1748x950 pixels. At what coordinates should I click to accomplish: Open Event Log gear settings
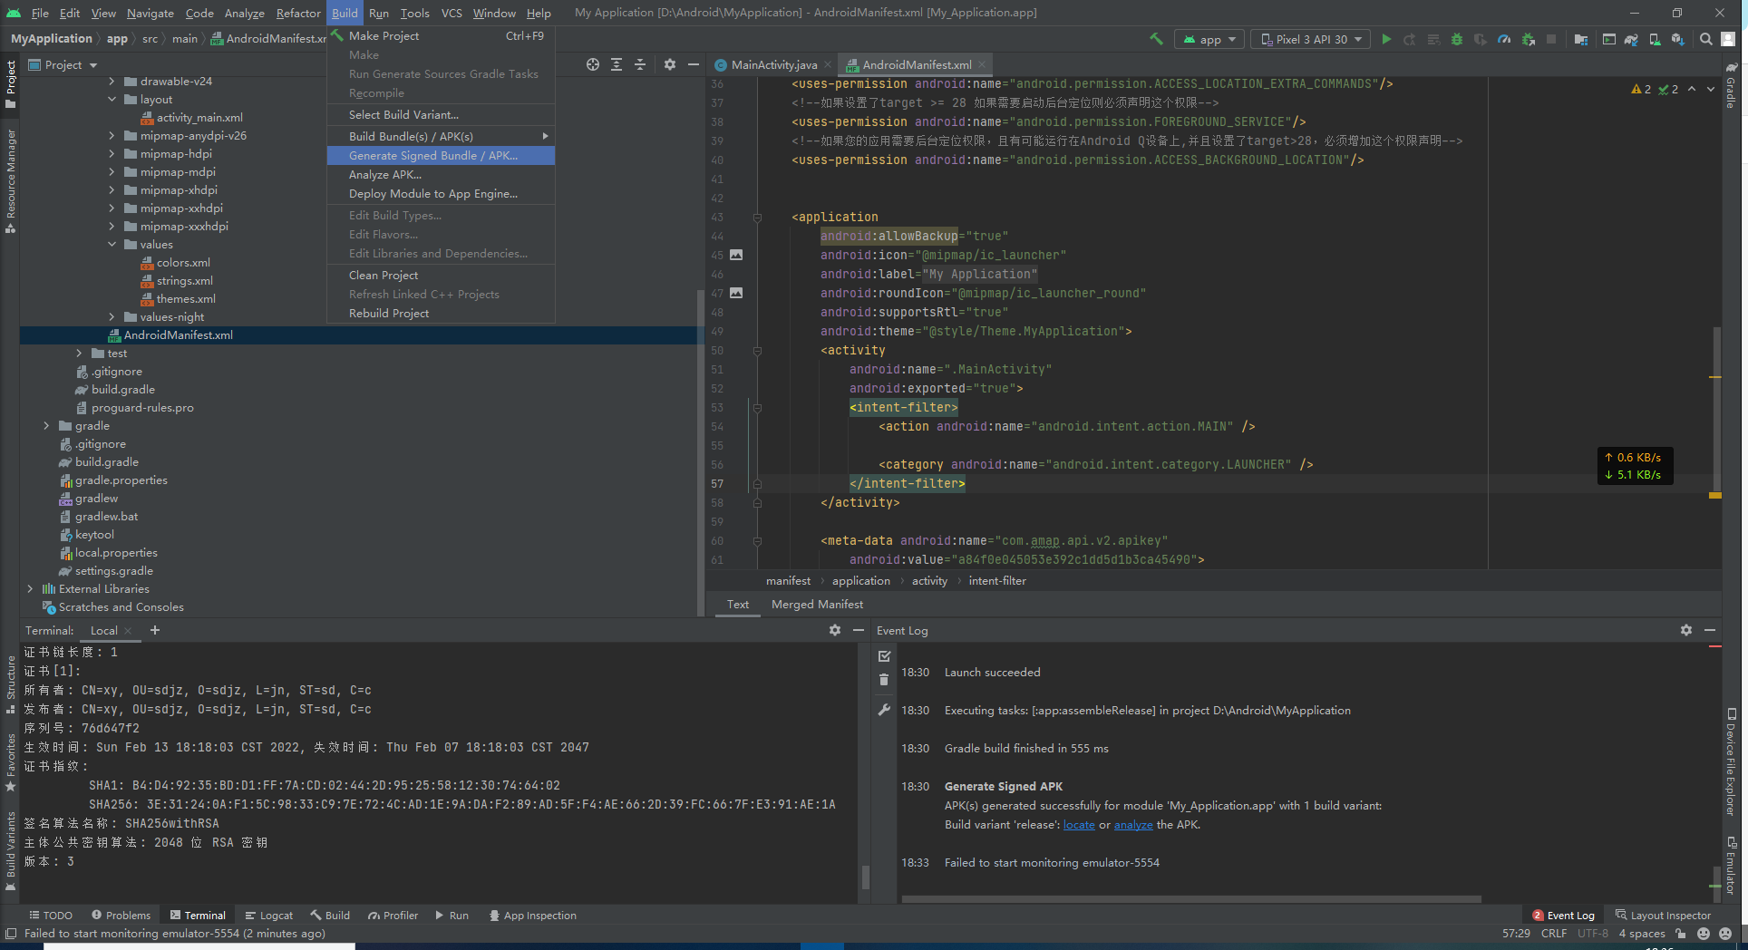click(x=1686, y=630)
